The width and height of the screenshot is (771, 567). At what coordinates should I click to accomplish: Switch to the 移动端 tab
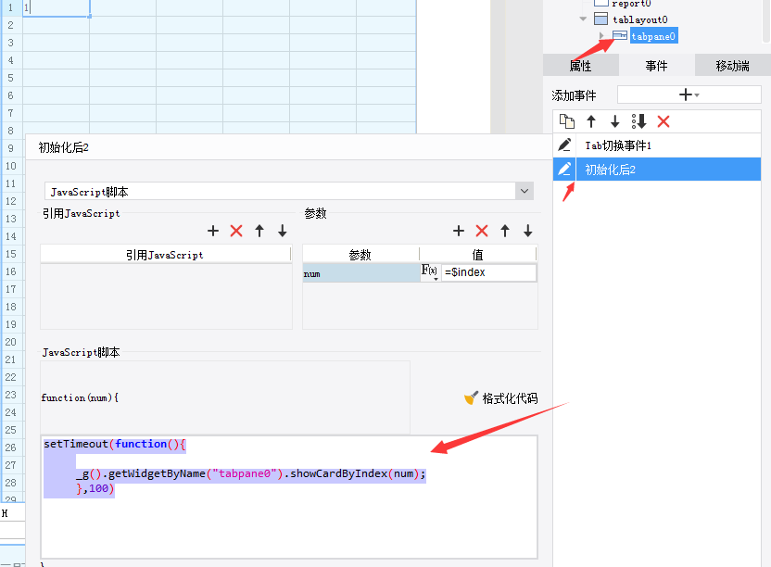(x=733, y=66)
